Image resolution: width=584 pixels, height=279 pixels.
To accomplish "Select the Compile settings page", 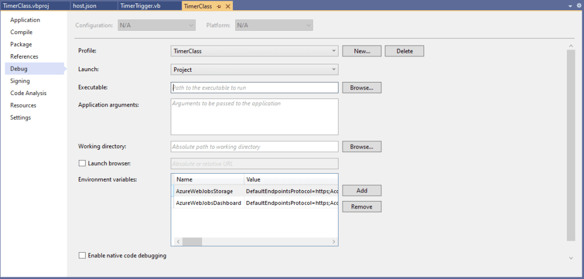I will [x=21, y=32].
